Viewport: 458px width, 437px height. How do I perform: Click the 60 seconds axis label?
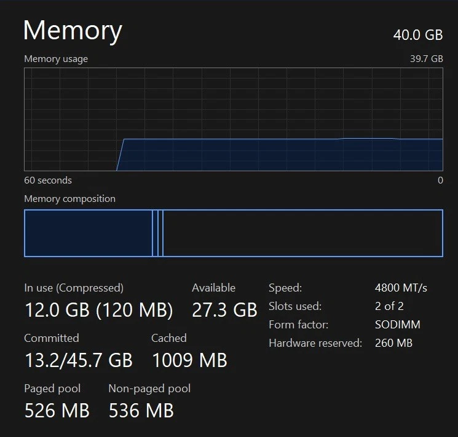point(48,180)
